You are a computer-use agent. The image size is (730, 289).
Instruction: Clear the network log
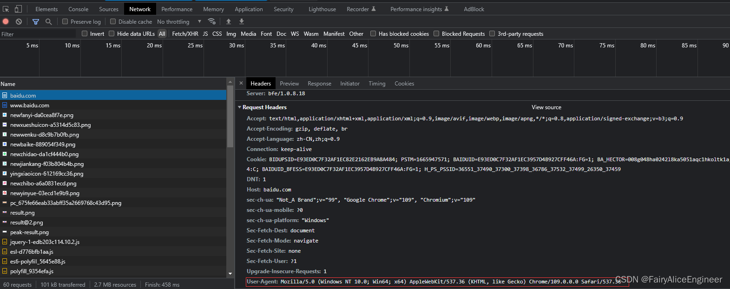tap(19, 21)
